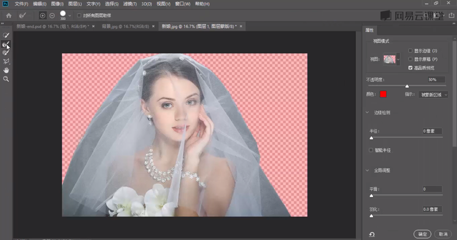Open the 滤镜(T) menu
The height and width of the screenshot is (240, 457).
coord(130,4)
